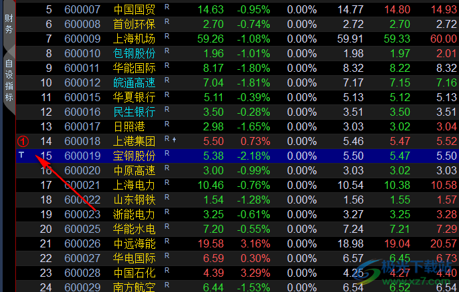This screenshot has height=292, width=459.
Task: Click the R marker for 皖通高速
Action: [x=167, y=80]
